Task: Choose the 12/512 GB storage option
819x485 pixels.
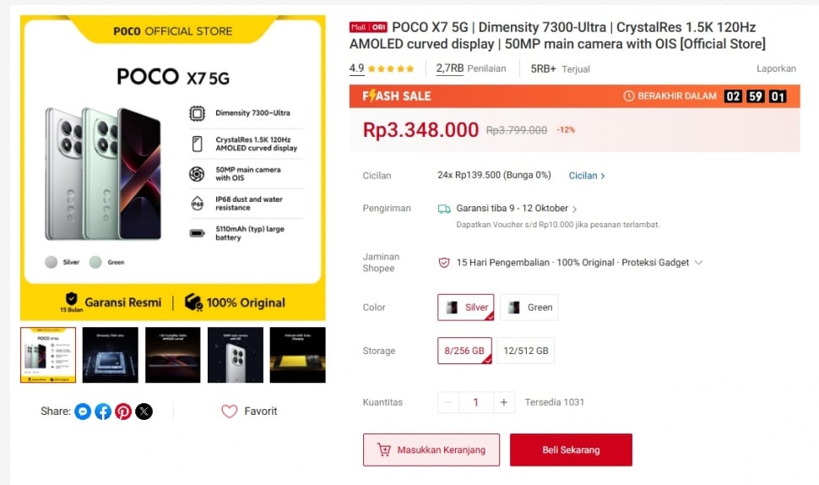Action: coord(526,351)
